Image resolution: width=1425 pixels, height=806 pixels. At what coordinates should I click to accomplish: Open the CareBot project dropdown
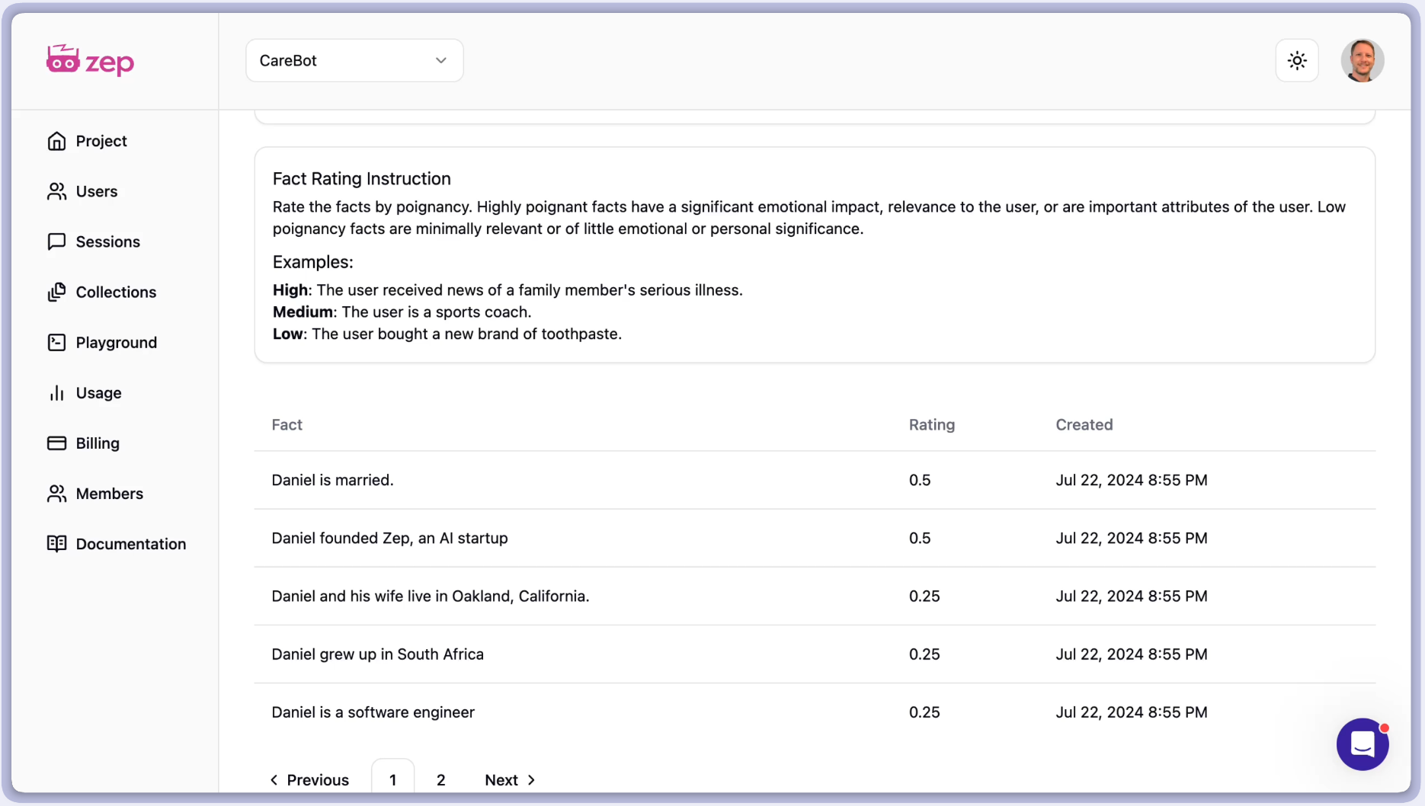pyautogui.click(x=354, y=60)
